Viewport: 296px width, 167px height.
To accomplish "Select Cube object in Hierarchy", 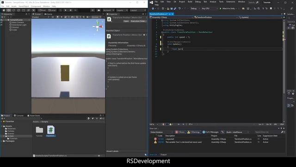I will tap(14, 30).
